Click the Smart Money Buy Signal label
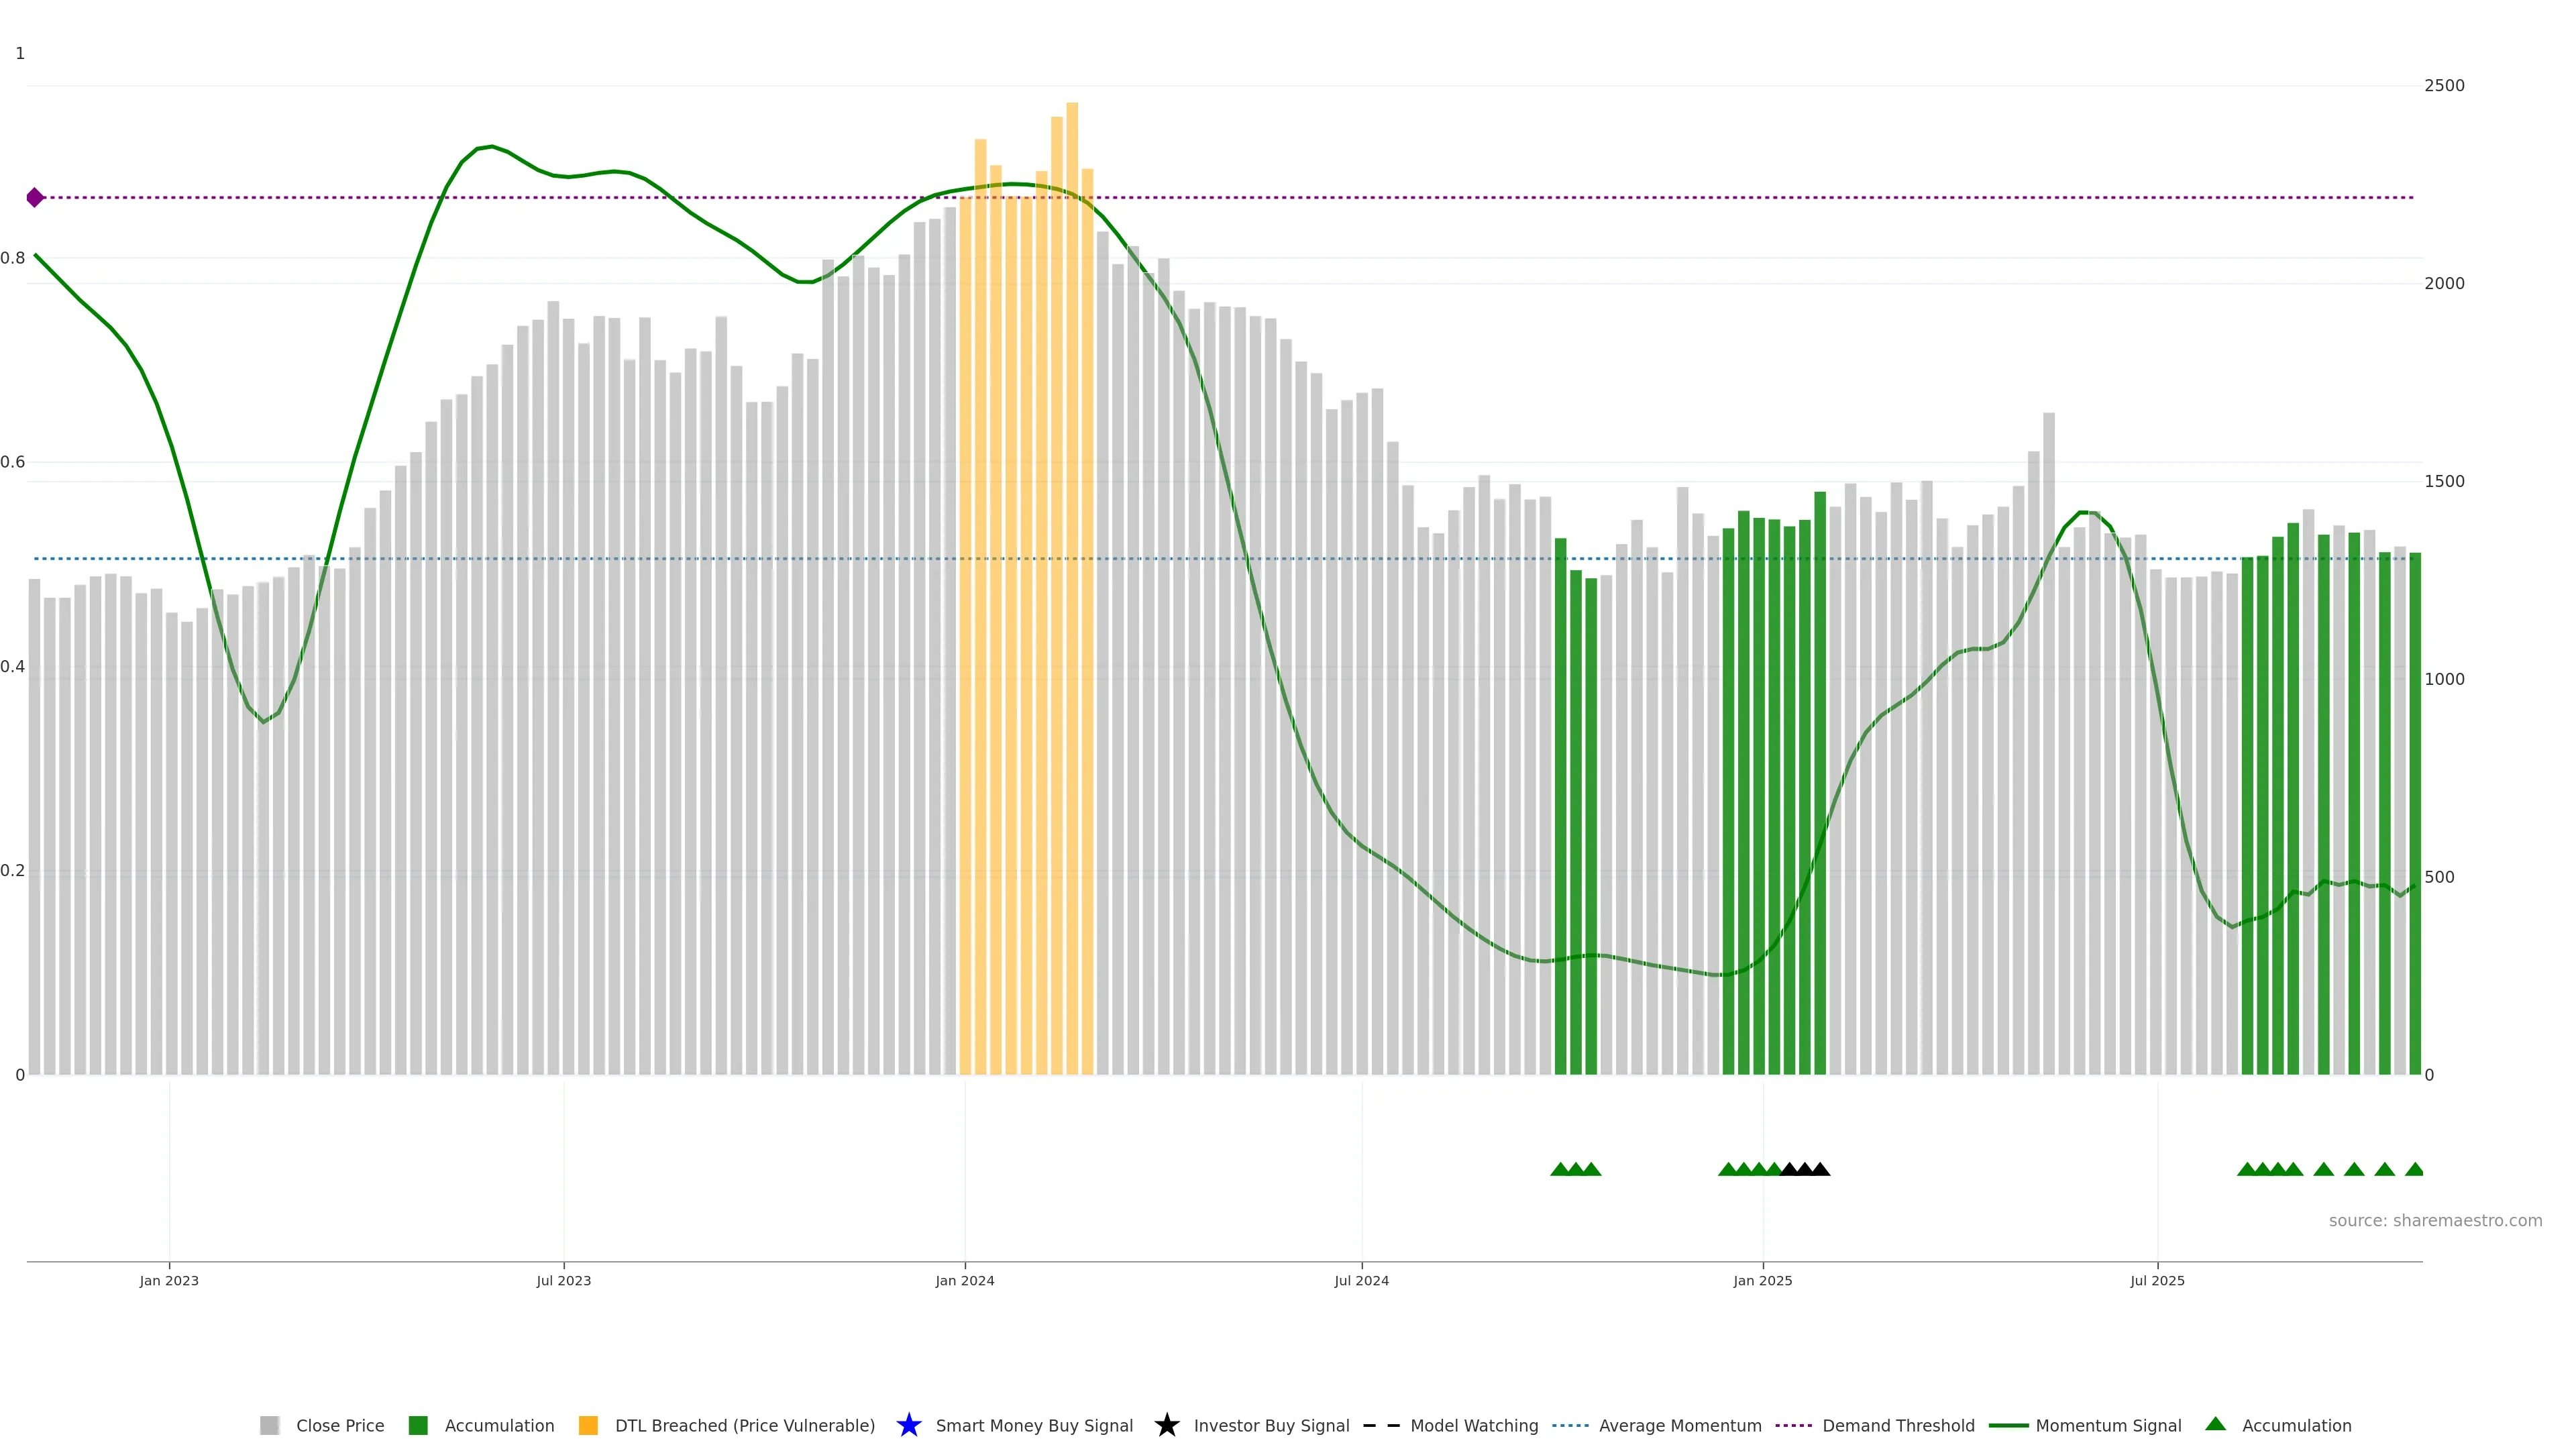This screenshot has height=1449, width=2576. click(x=1034, y=1425)
